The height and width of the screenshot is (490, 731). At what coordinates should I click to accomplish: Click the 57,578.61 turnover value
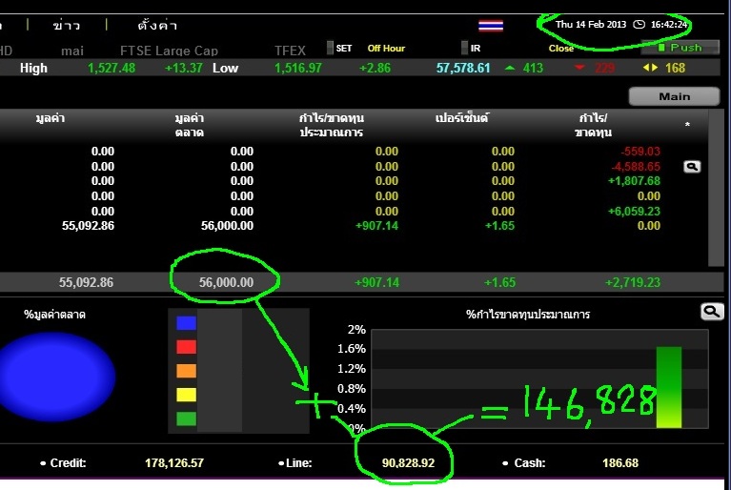click(463, 68)
